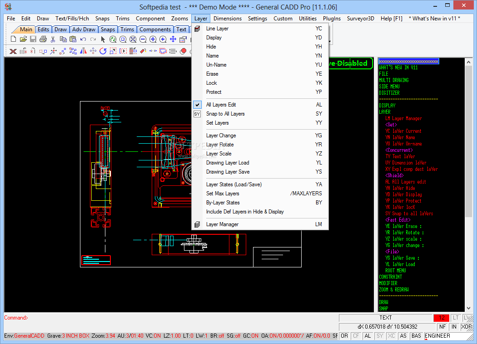Open a file with the folder icon
Screen dimensions: 477x344
23,39
